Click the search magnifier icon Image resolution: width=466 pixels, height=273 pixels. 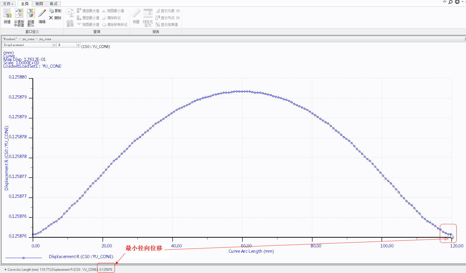[x=451, y=2]
